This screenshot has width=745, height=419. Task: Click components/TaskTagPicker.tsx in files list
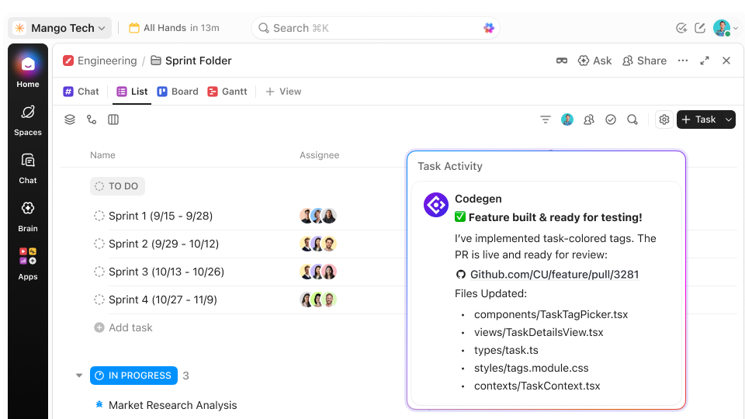click(551, 314)
